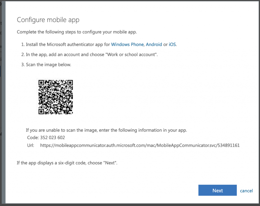
Task: Click the bottom-left QR code finder square
Action: [41, 111]
